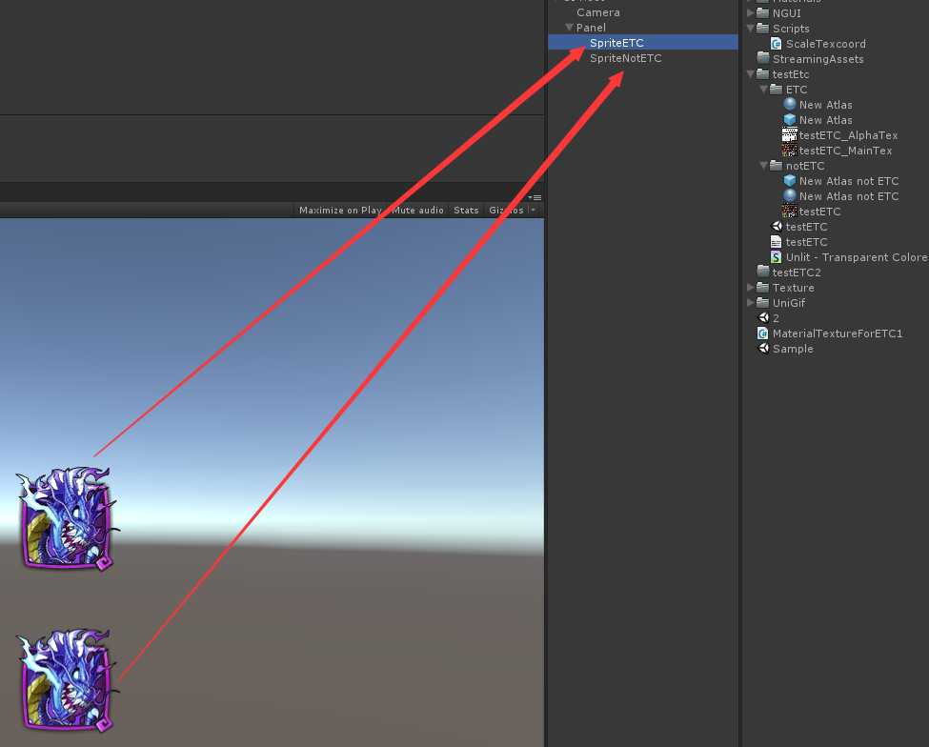Collapse the testEtc folder arrow
The width and height of the screenshot is (929, 747).
point(751,74)
